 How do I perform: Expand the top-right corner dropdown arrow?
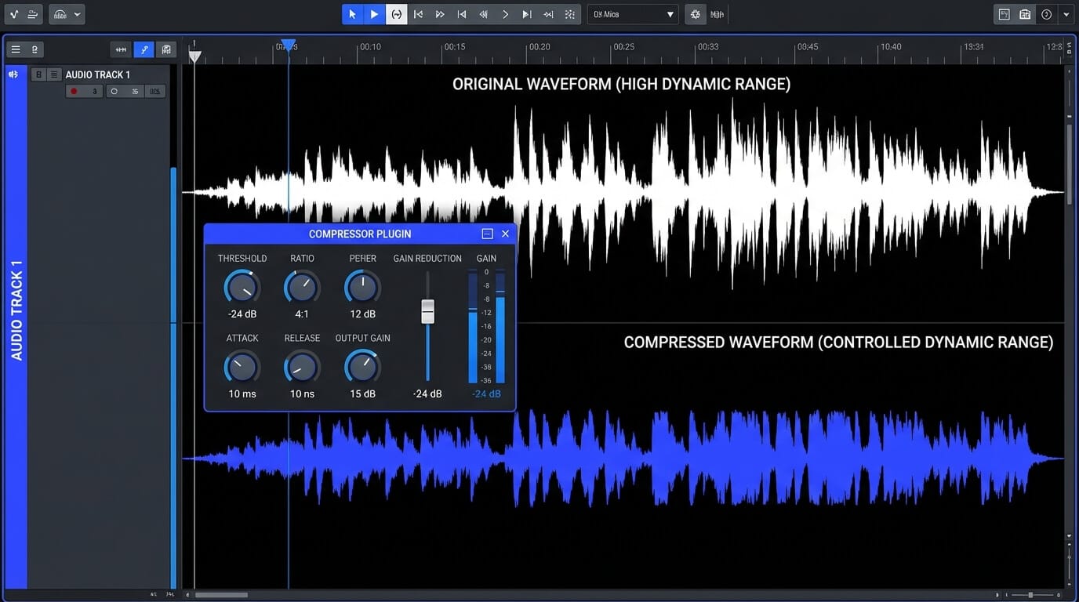click(x=1066, y=14)
